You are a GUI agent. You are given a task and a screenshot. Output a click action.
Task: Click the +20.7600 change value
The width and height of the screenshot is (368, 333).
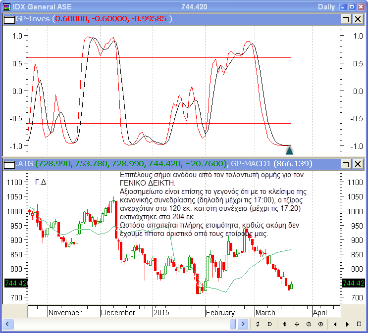(x=204, y=163)
